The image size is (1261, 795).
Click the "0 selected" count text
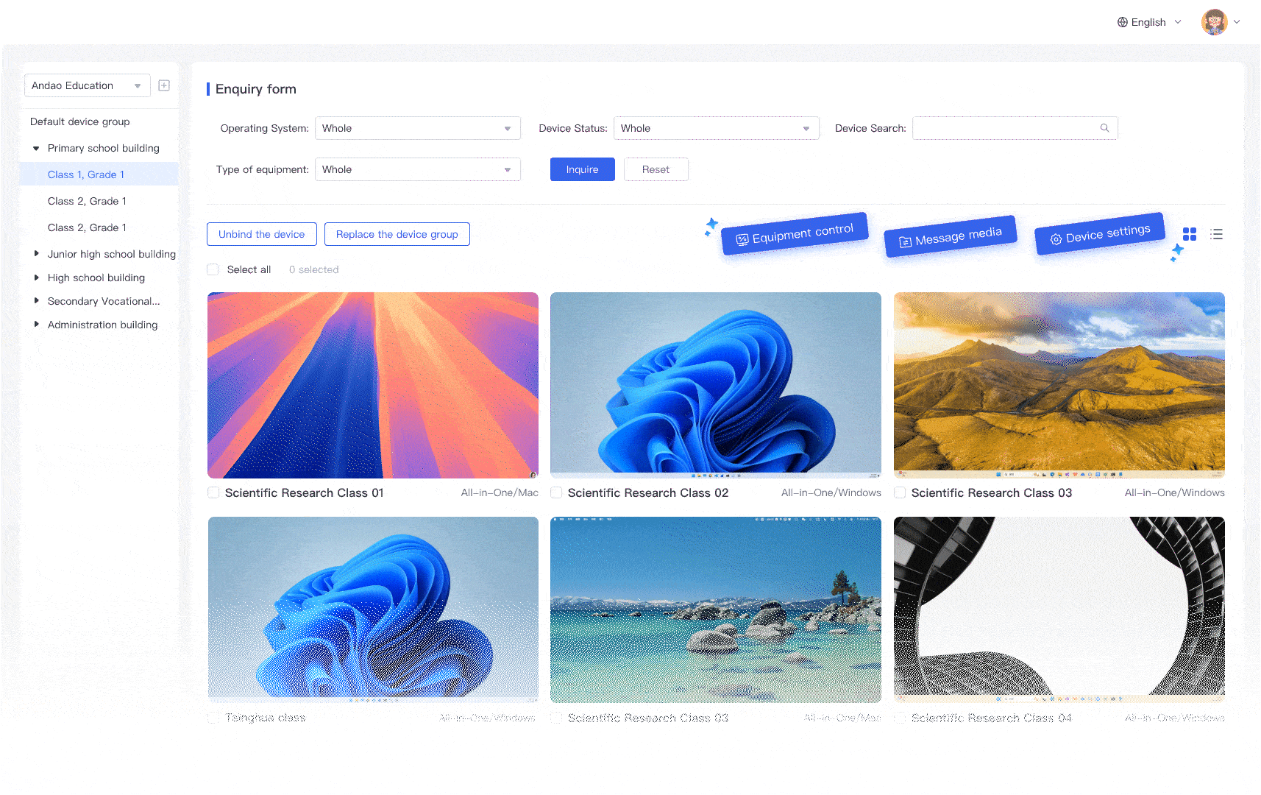pyautogui.click(x=314, y=269)
